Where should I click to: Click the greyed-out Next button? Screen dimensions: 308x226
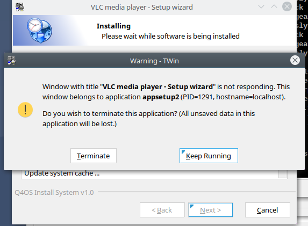[x=211, y=210]
